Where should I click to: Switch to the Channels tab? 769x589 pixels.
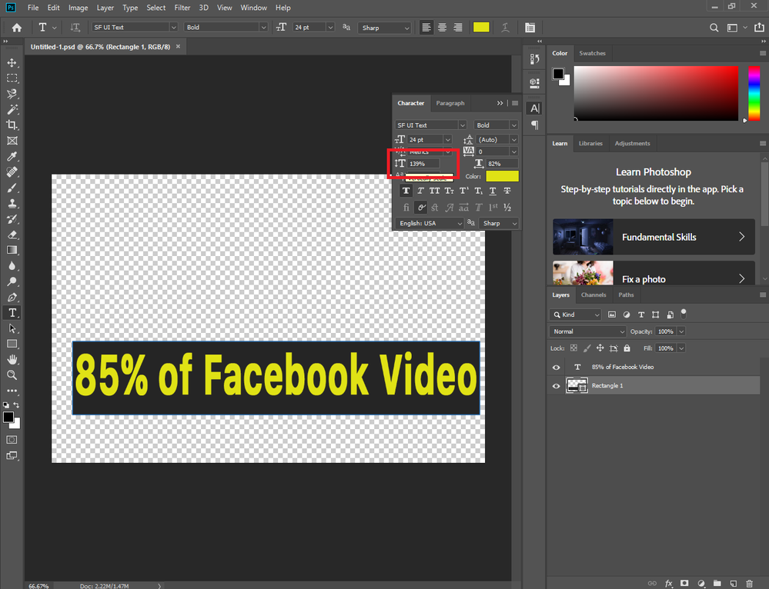click(x=593, y=295)
